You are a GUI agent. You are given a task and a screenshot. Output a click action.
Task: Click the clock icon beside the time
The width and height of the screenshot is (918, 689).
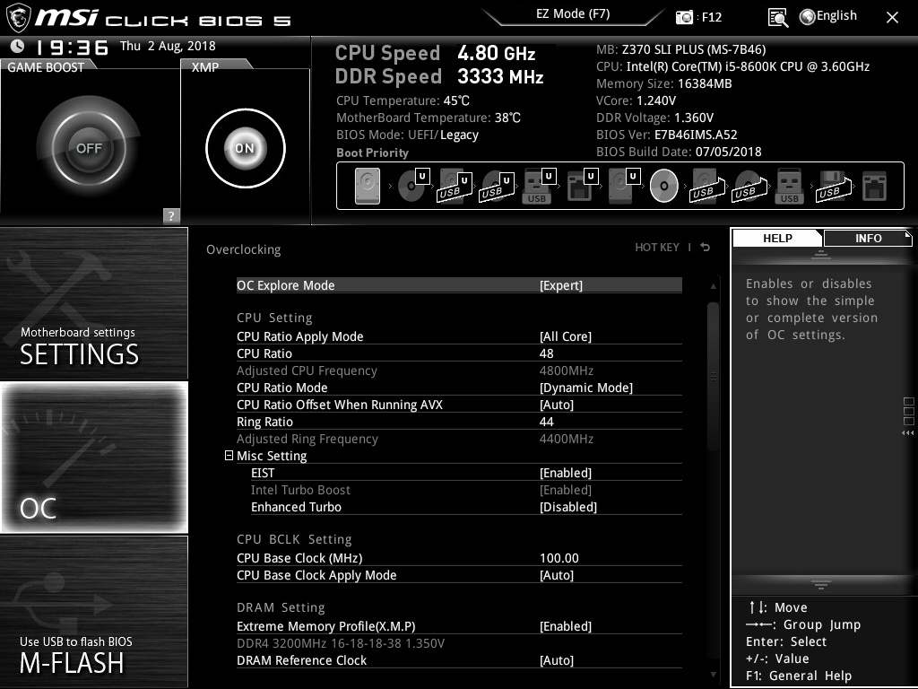(18, 46)
